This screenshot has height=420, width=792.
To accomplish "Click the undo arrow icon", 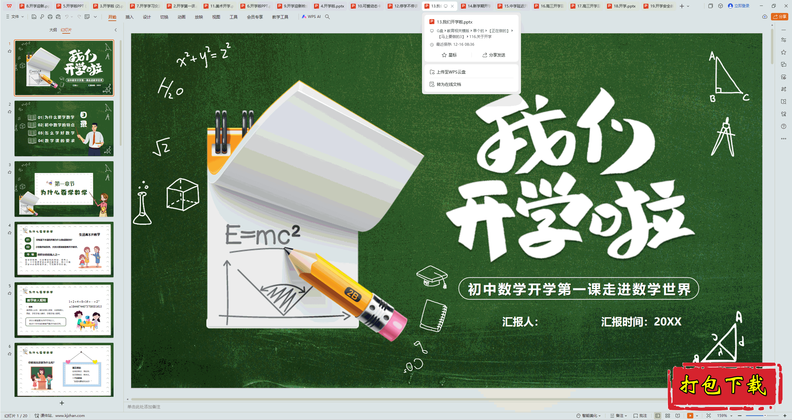I will click(67, 17).
